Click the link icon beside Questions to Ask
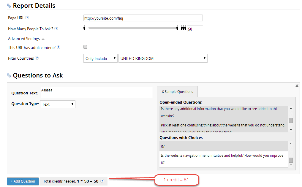Image resolution: width=302 pixels, height=187 pixels. [x=9, y=75]
